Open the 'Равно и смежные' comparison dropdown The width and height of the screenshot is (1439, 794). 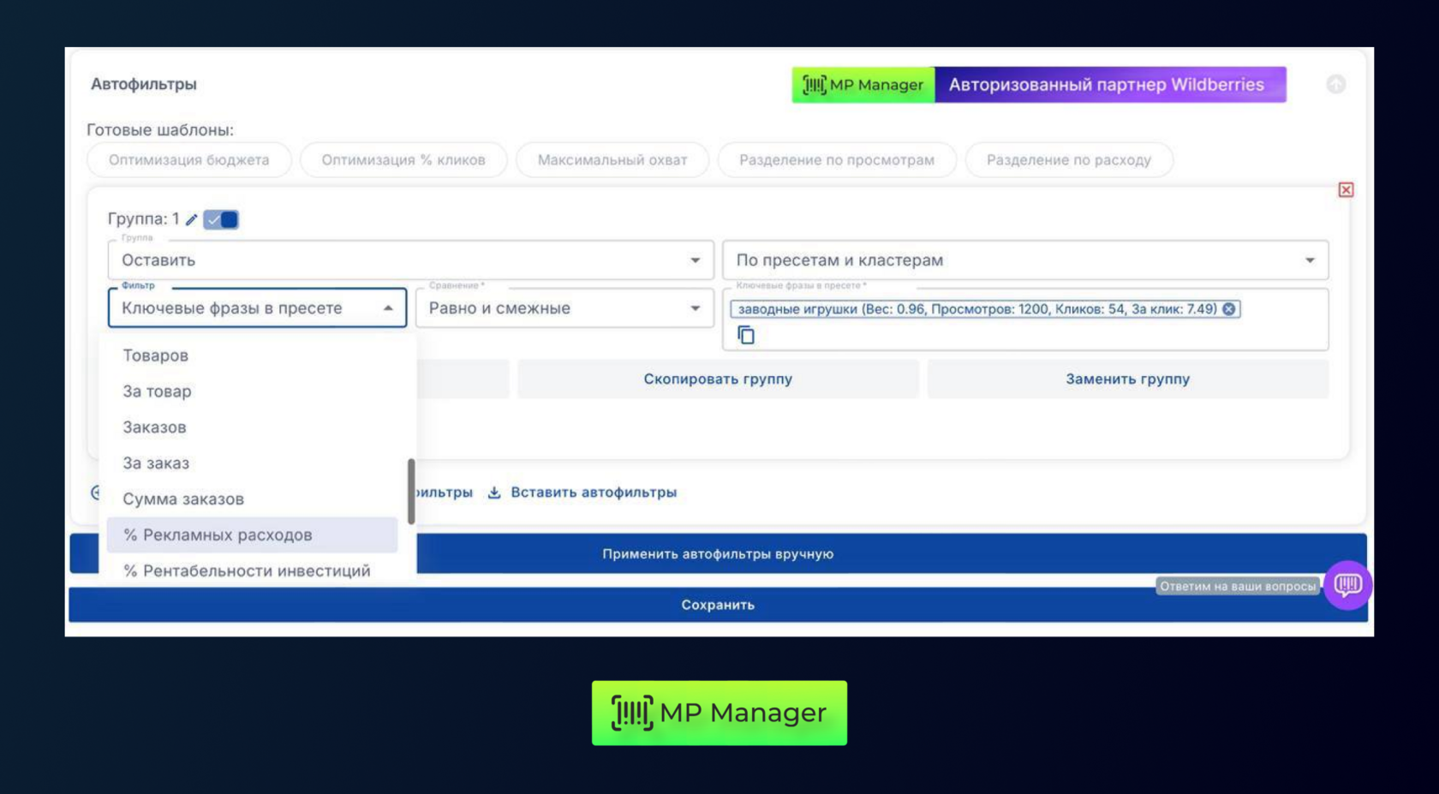695,308
